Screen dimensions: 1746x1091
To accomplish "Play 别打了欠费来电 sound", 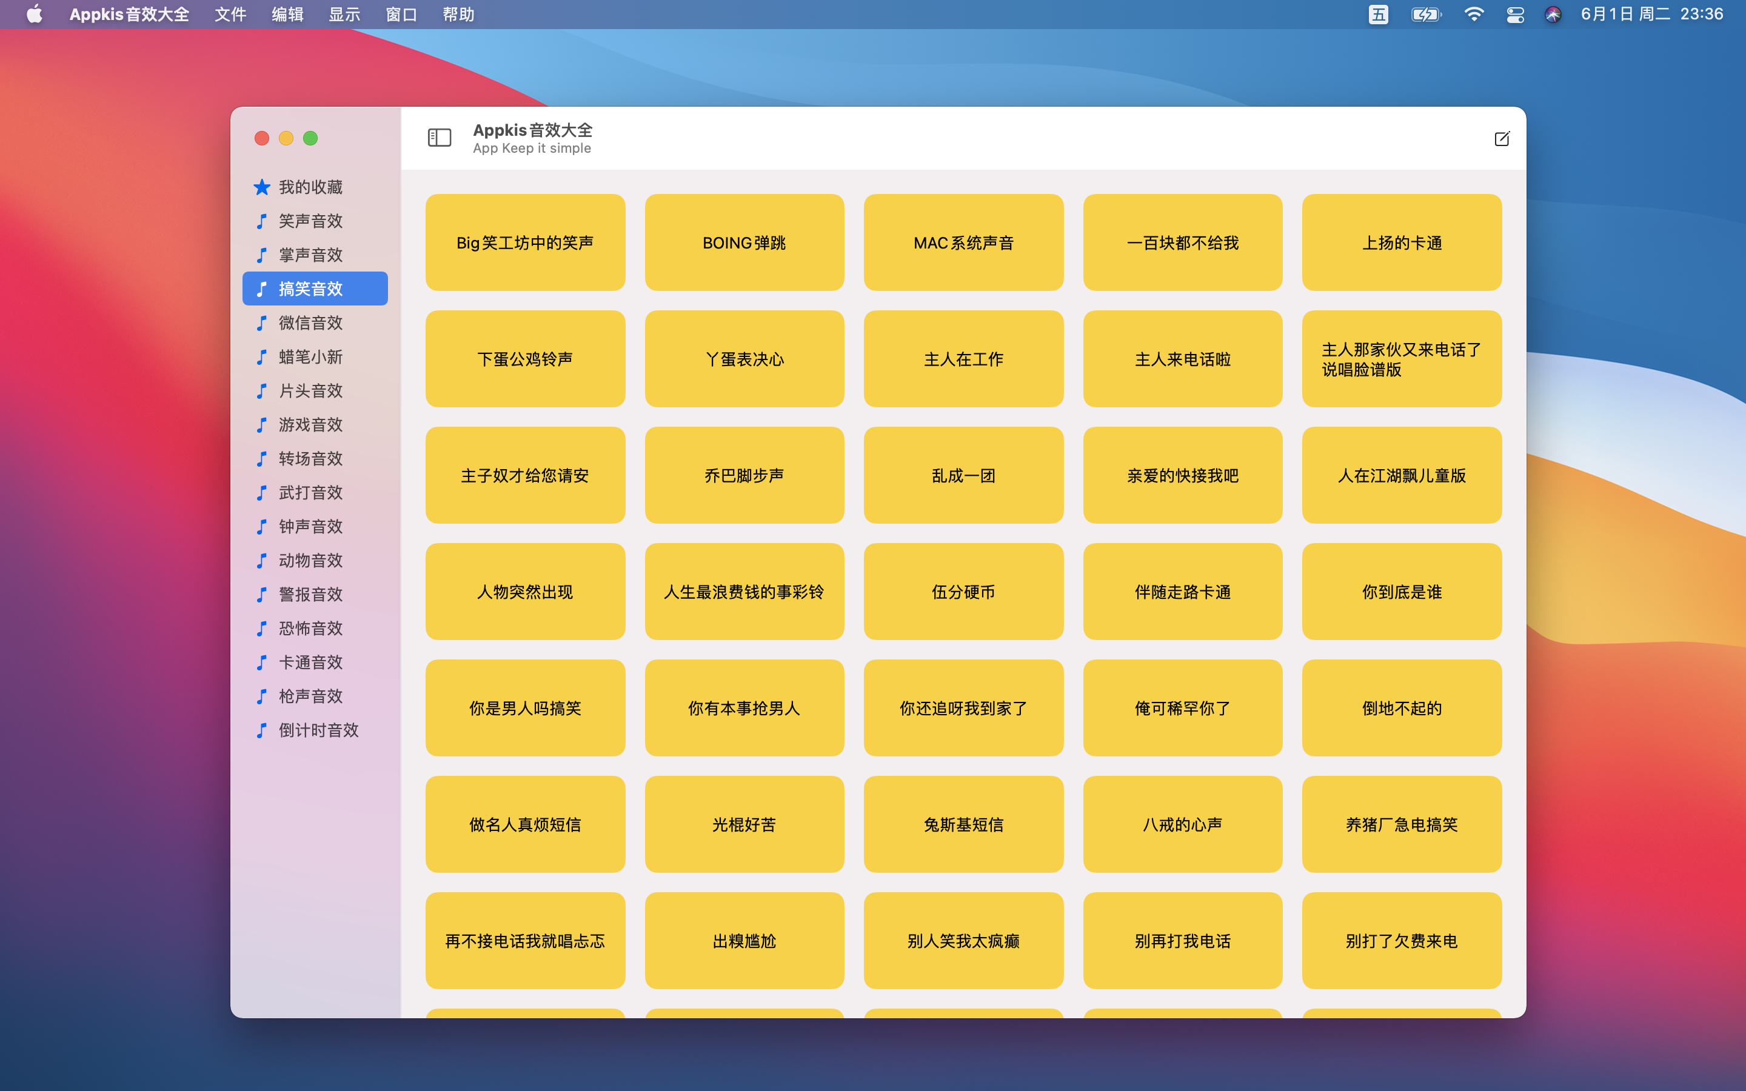I will coord(1402,940).
